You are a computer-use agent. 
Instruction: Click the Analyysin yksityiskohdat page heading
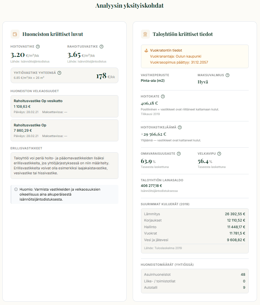click(130, 6)
